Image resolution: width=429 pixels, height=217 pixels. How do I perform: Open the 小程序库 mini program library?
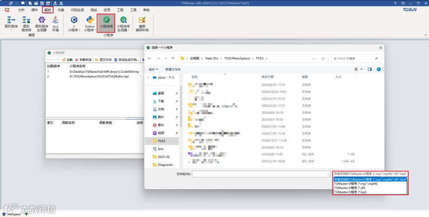tap(106, 23)
